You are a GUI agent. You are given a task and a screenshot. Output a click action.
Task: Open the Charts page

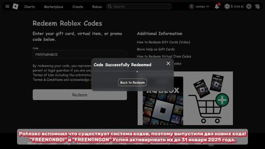29,7
